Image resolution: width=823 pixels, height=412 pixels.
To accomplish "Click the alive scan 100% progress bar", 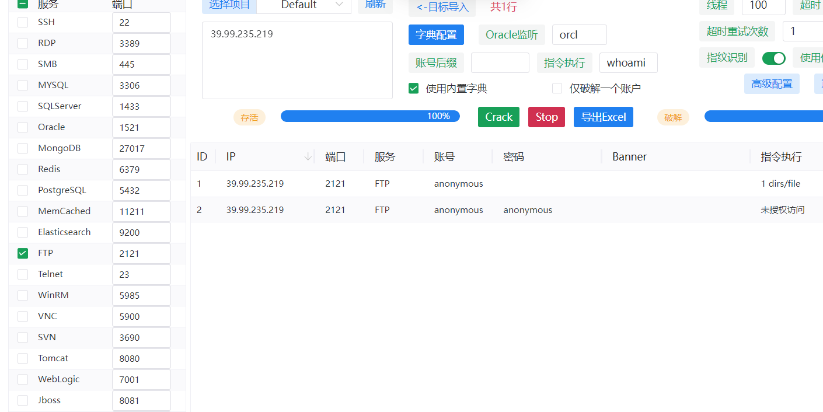I will point(370,117).
